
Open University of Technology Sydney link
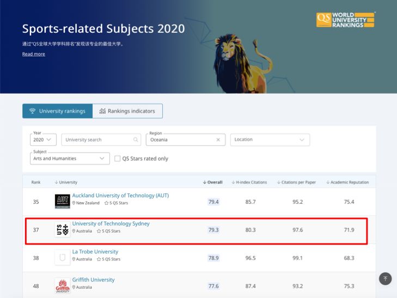(111, 223)
